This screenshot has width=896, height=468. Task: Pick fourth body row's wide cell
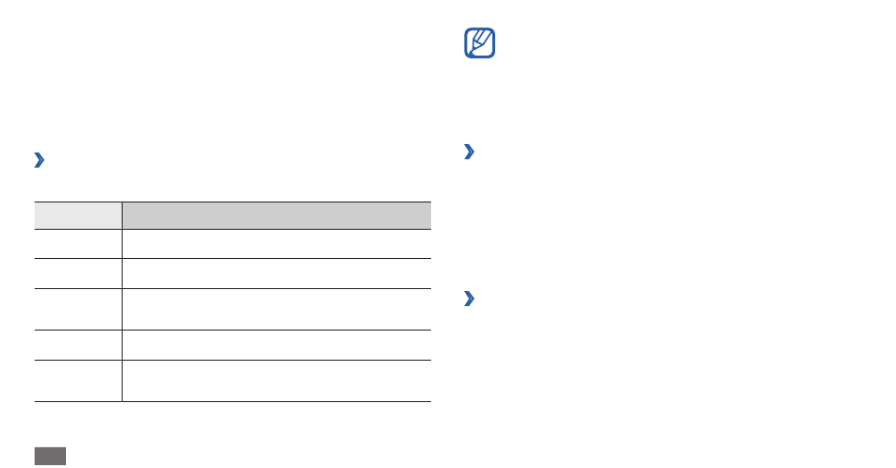(276, 346)
